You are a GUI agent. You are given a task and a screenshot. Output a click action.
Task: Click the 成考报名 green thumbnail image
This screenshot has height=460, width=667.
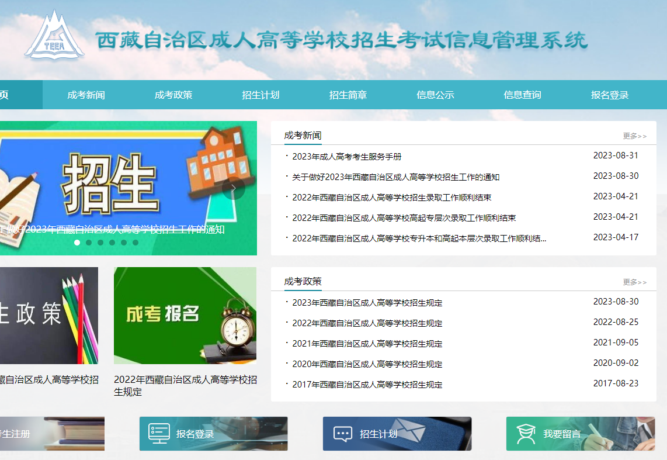tap(185, 315)
